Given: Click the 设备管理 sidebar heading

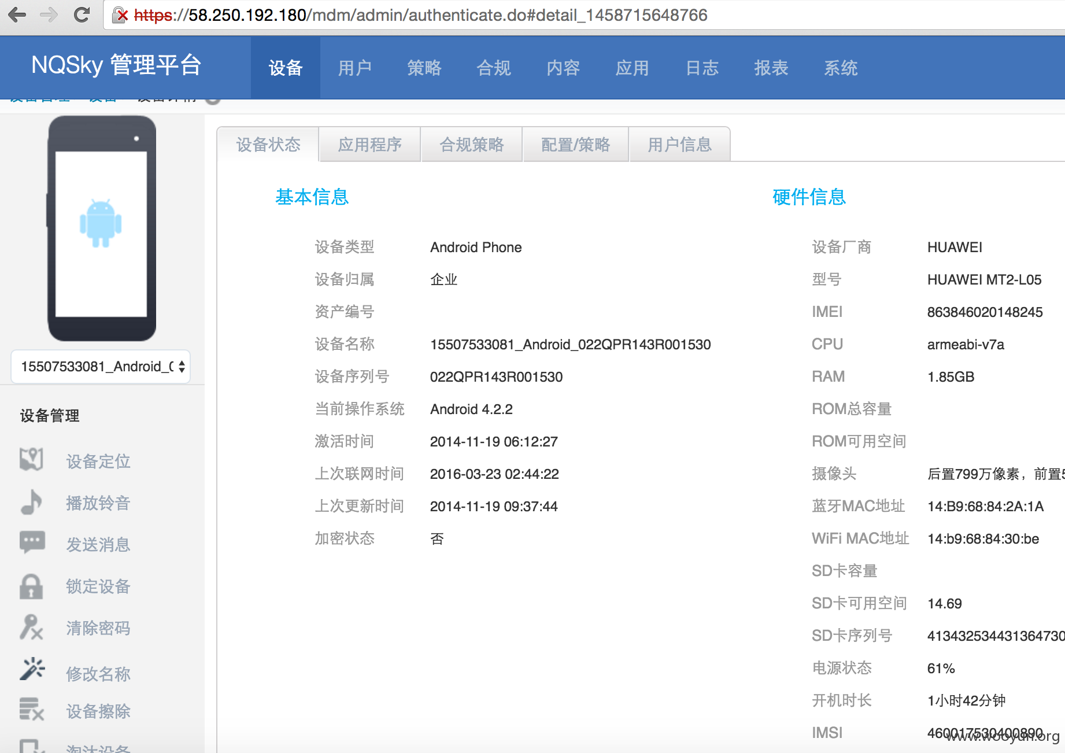Looking at the screenshot, I should [x=50, y=416].
